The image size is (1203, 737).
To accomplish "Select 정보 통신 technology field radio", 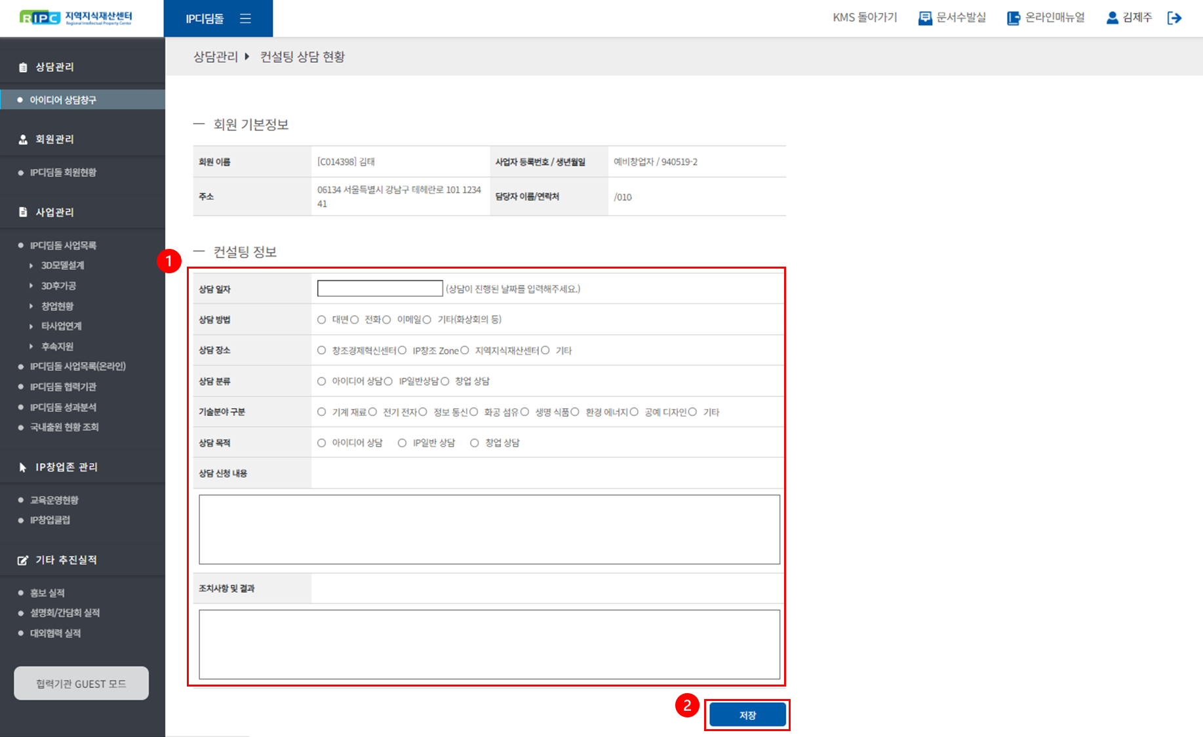I will [x=423, y=412].
